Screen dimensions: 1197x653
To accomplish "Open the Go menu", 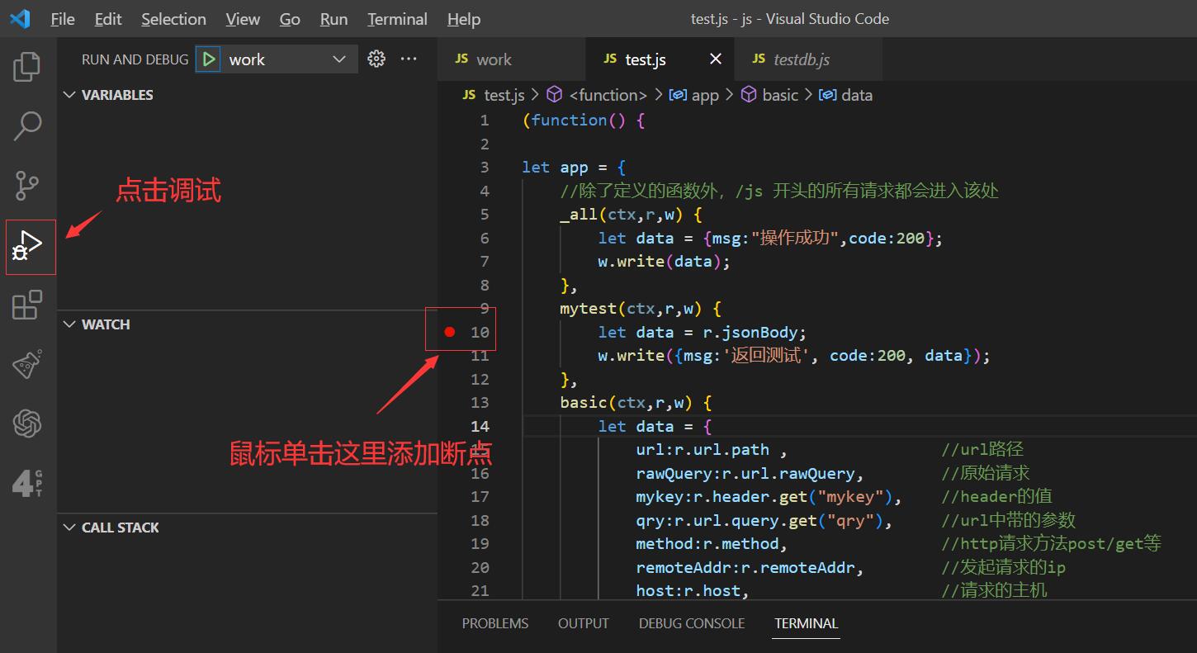I will pyautogui.click(x=290, y=19).
